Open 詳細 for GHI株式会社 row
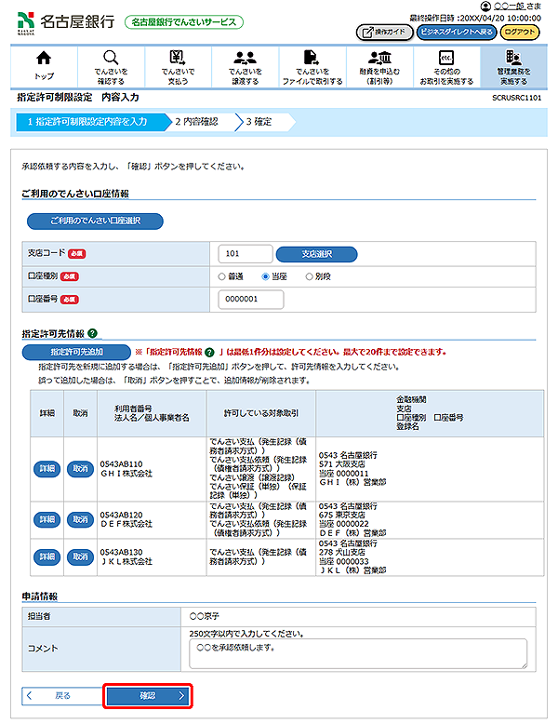This screenshot has width=558, height=724. 46,469
